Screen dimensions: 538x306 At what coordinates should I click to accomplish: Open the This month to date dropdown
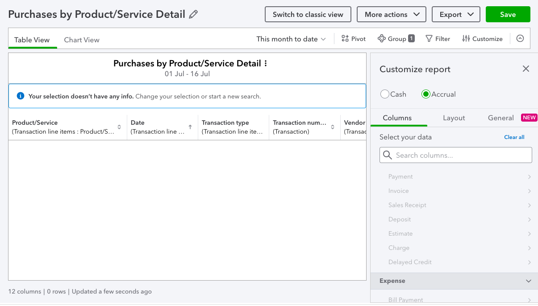tap(291, 39)
